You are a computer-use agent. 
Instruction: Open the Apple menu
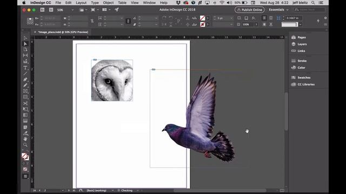24,3
